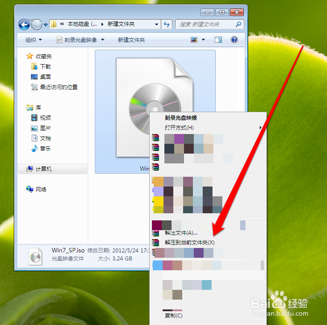
Task: Open the 组织 menu
Action: click(33, 40)
